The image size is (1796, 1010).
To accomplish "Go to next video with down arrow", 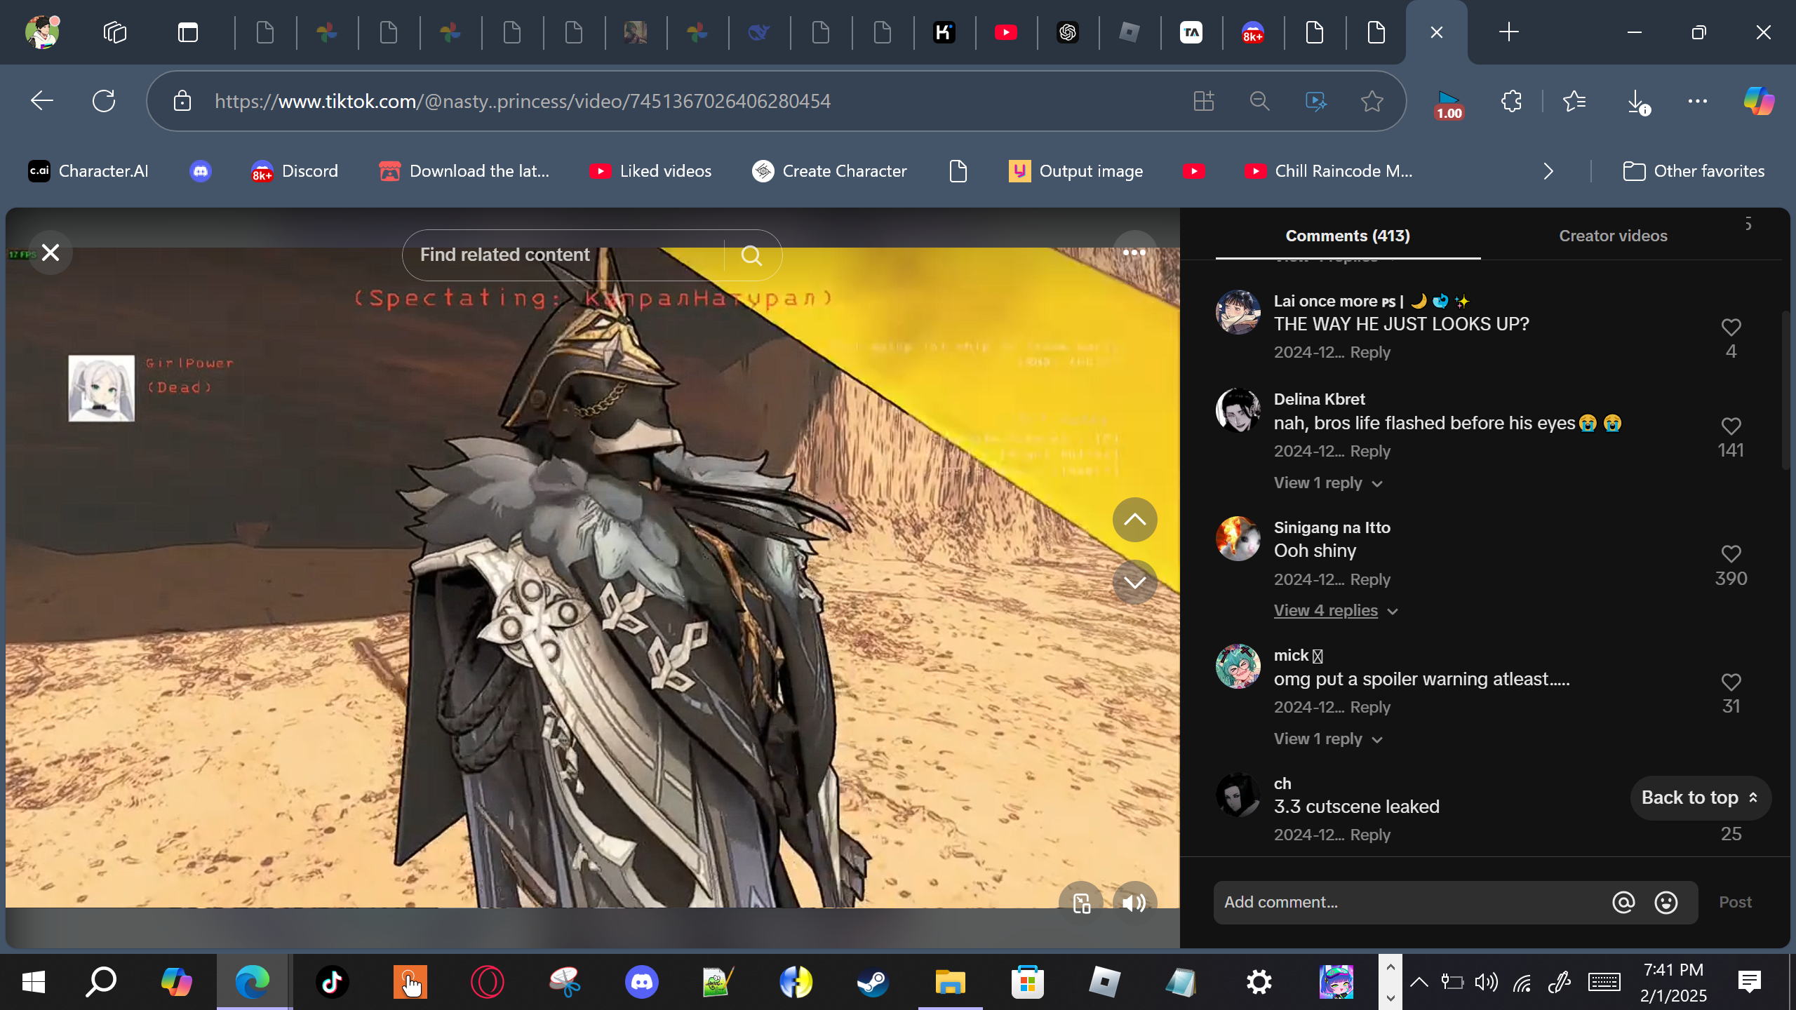I will pos(1134,582).
